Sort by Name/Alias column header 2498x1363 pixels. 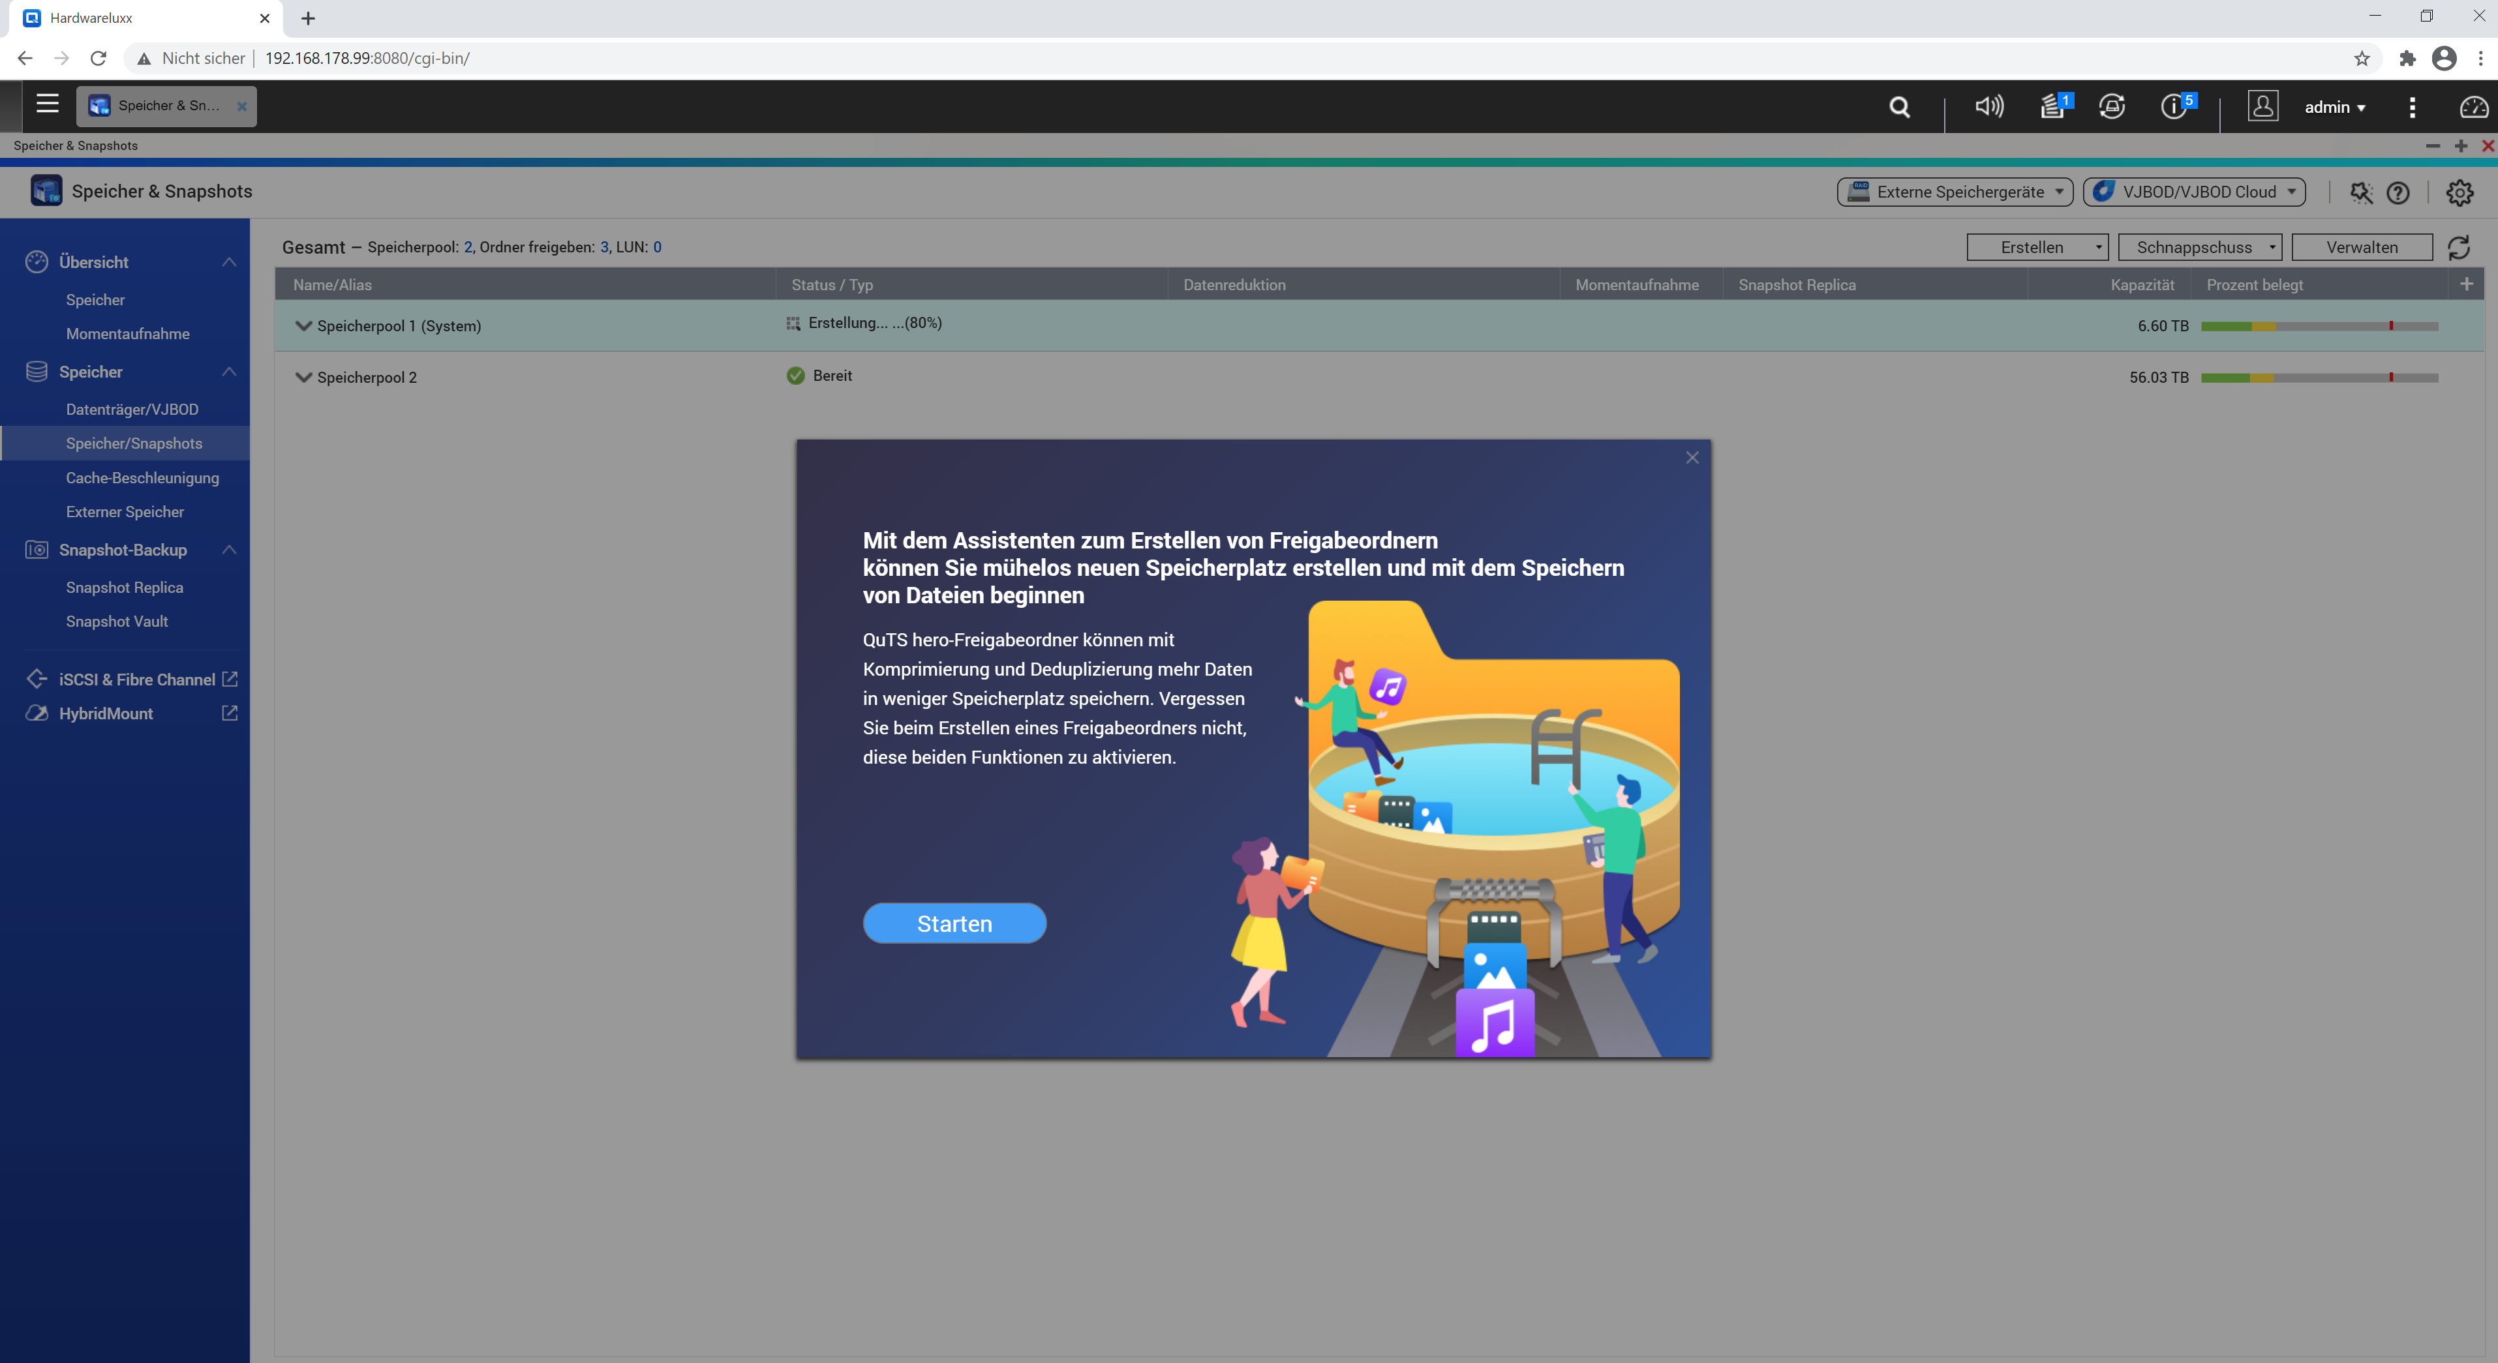pos(333,284)
